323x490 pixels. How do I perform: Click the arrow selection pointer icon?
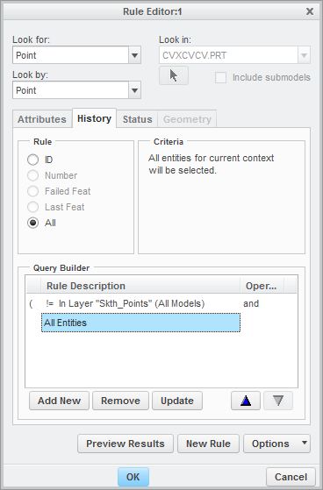coord(174,75)
